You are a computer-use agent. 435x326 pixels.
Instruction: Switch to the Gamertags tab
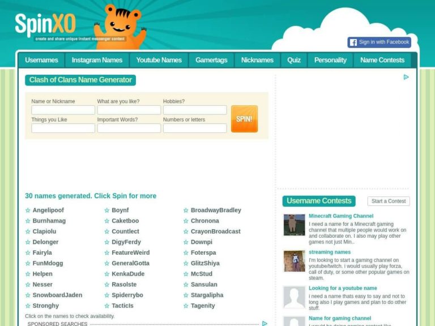pyautogui.click(x=211, y=60)
